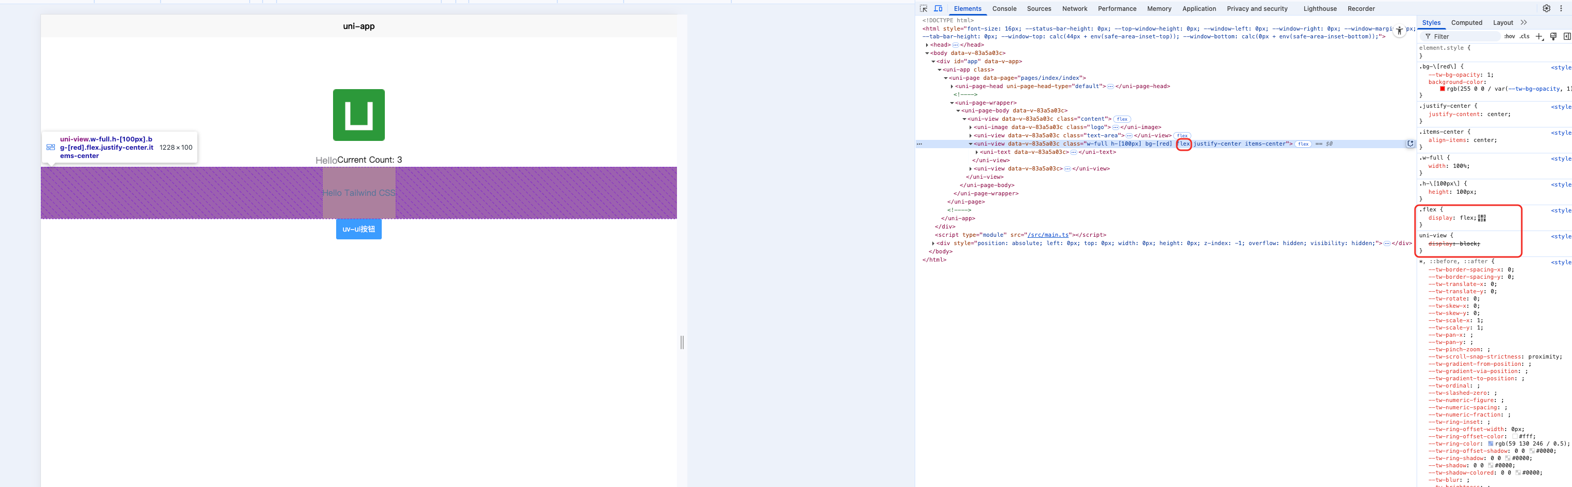Open DevTools three-dot customize menu
The image size is (1572, 487).
click(x=1561, y=8)
